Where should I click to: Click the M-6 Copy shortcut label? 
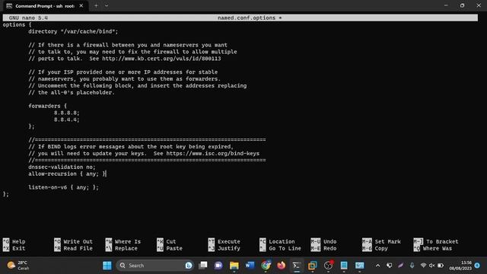(x=375, y=248)
